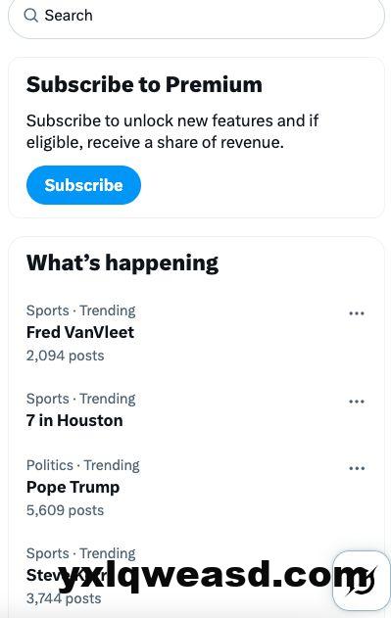The height and width of the screenshot is (618, 391).
Task: Click the Politics · Trending label
Action: click(83, 465)
